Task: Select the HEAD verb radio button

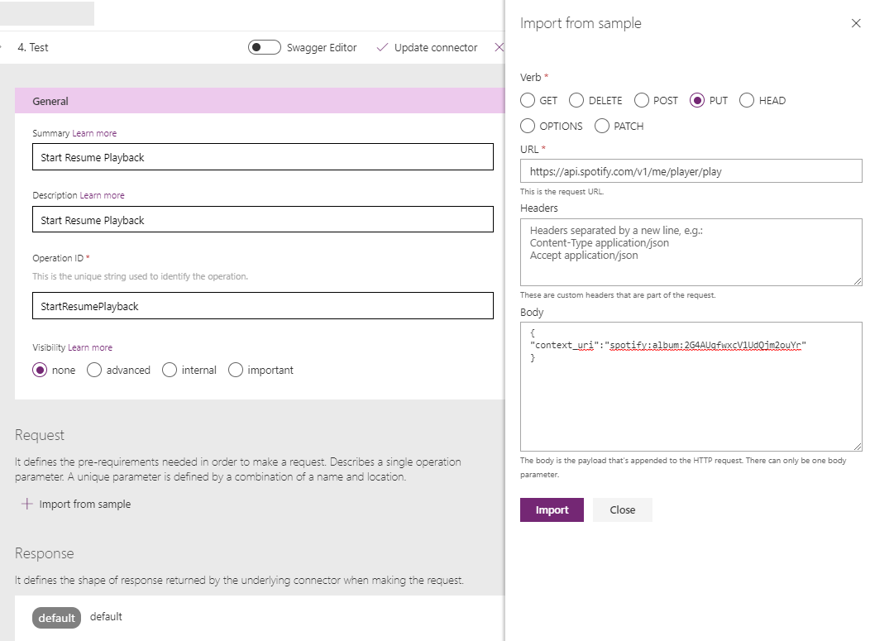Action: click(747, 101)
